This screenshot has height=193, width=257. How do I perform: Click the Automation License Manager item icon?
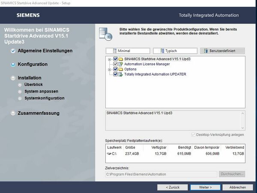pyautogui.click(x=121, y=64)
